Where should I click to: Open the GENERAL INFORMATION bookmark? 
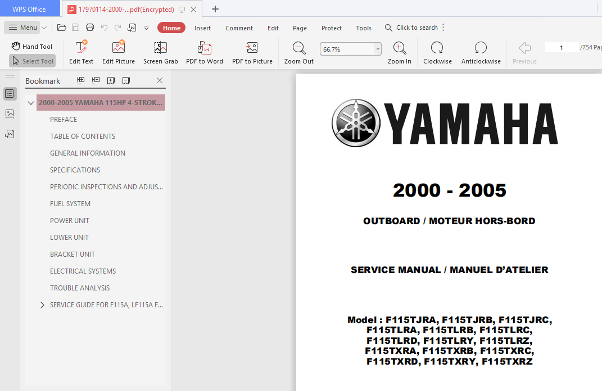click(88, 153)
